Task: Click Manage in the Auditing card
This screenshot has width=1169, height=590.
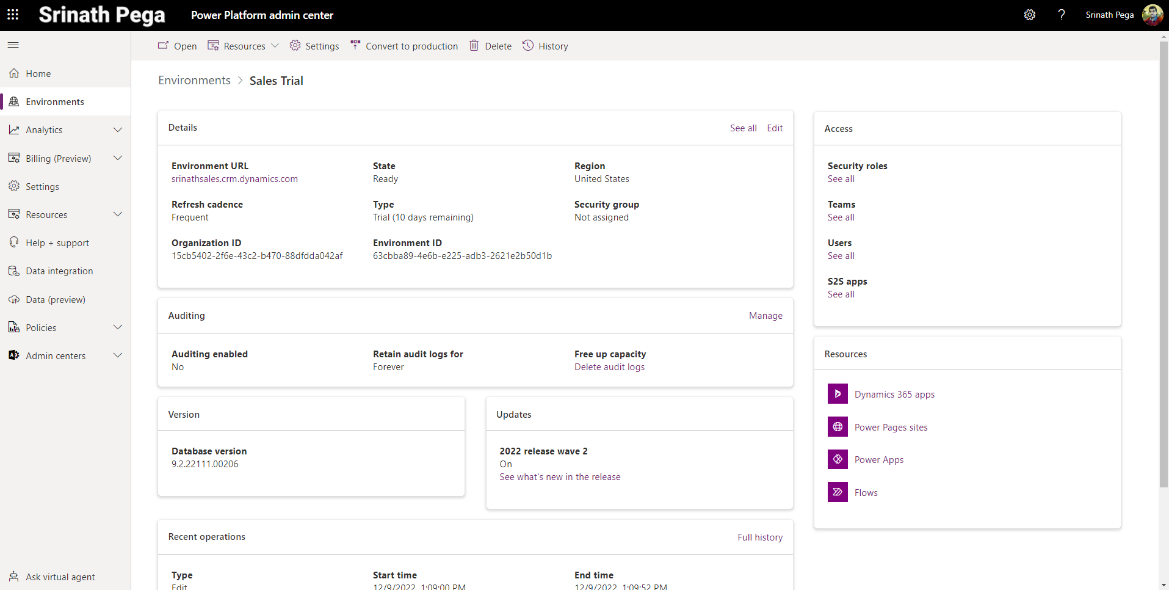Action: [x=765, y=316]
